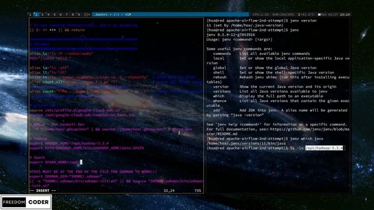Click the ghcup env source line in vim
374x210 pixels.
[x=110, y=129]
